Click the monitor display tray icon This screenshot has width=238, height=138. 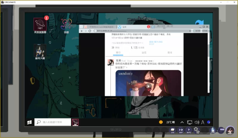point(190,122)
